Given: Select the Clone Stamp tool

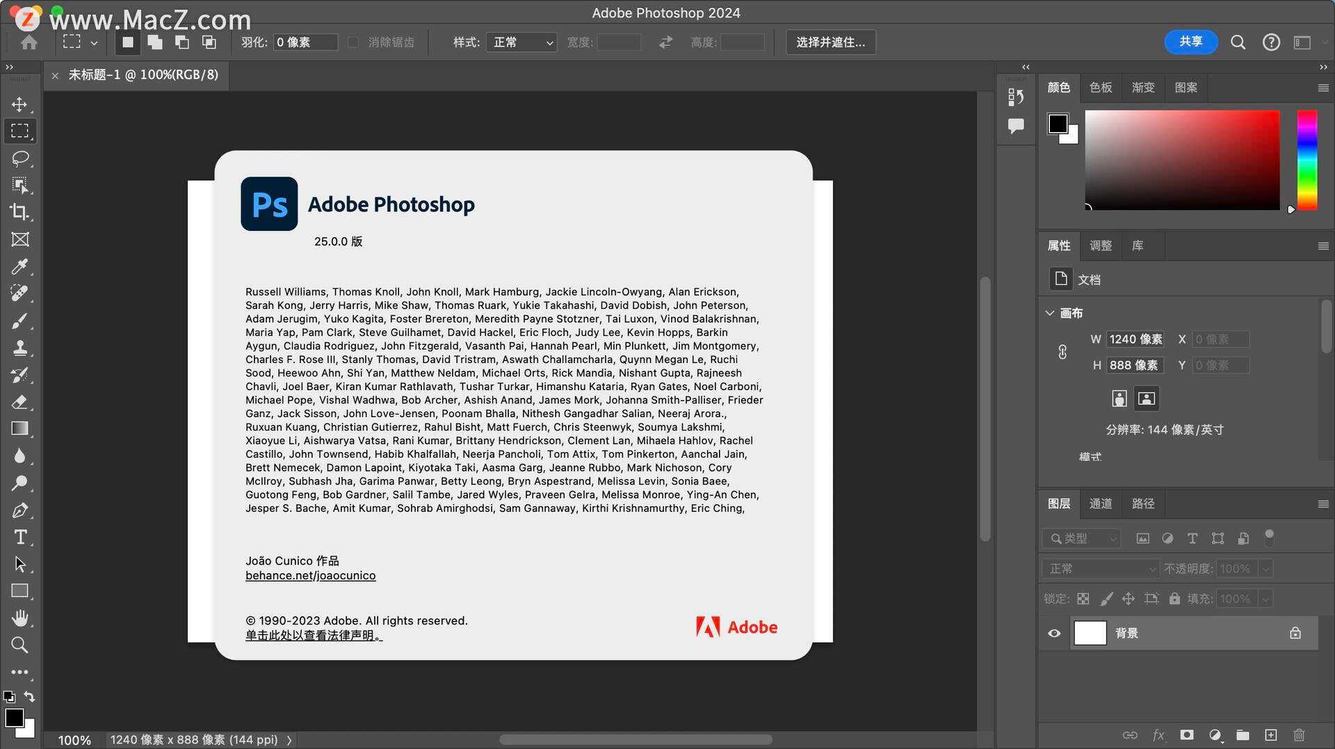Looking at the screenshot, I should 19,348.
